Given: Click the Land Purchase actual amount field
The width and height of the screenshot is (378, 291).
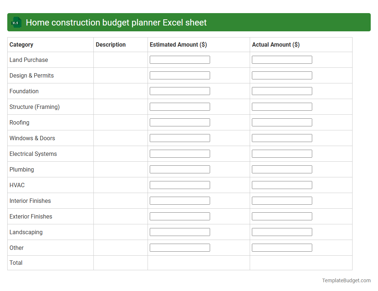Looking at the screenshot, I should 282,59.
